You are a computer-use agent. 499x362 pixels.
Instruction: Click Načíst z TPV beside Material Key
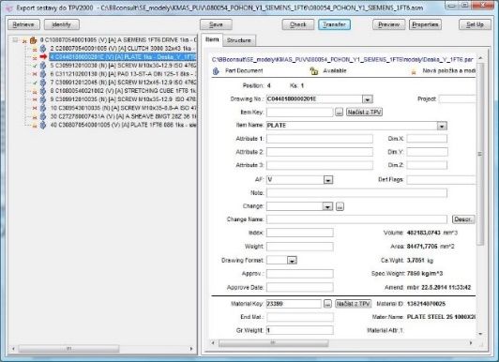[x=354, y=304]
